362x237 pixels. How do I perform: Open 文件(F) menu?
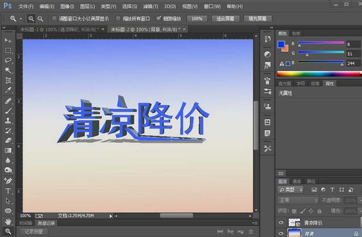pos(26,6)
